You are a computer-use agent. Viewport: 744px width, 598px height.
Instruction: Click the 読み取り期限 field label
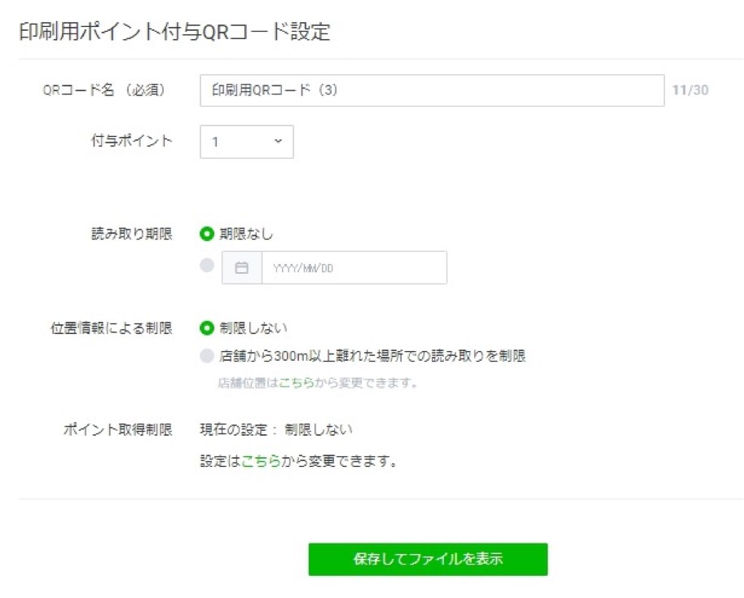[x=131, y=234]
